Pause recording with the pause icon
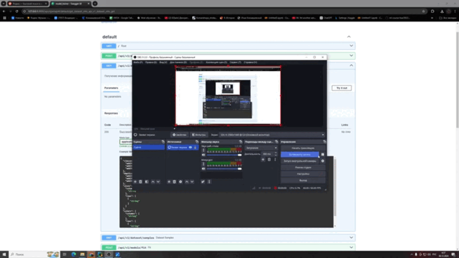The width and height of the screenshot is (459, 258). (322, 154)
